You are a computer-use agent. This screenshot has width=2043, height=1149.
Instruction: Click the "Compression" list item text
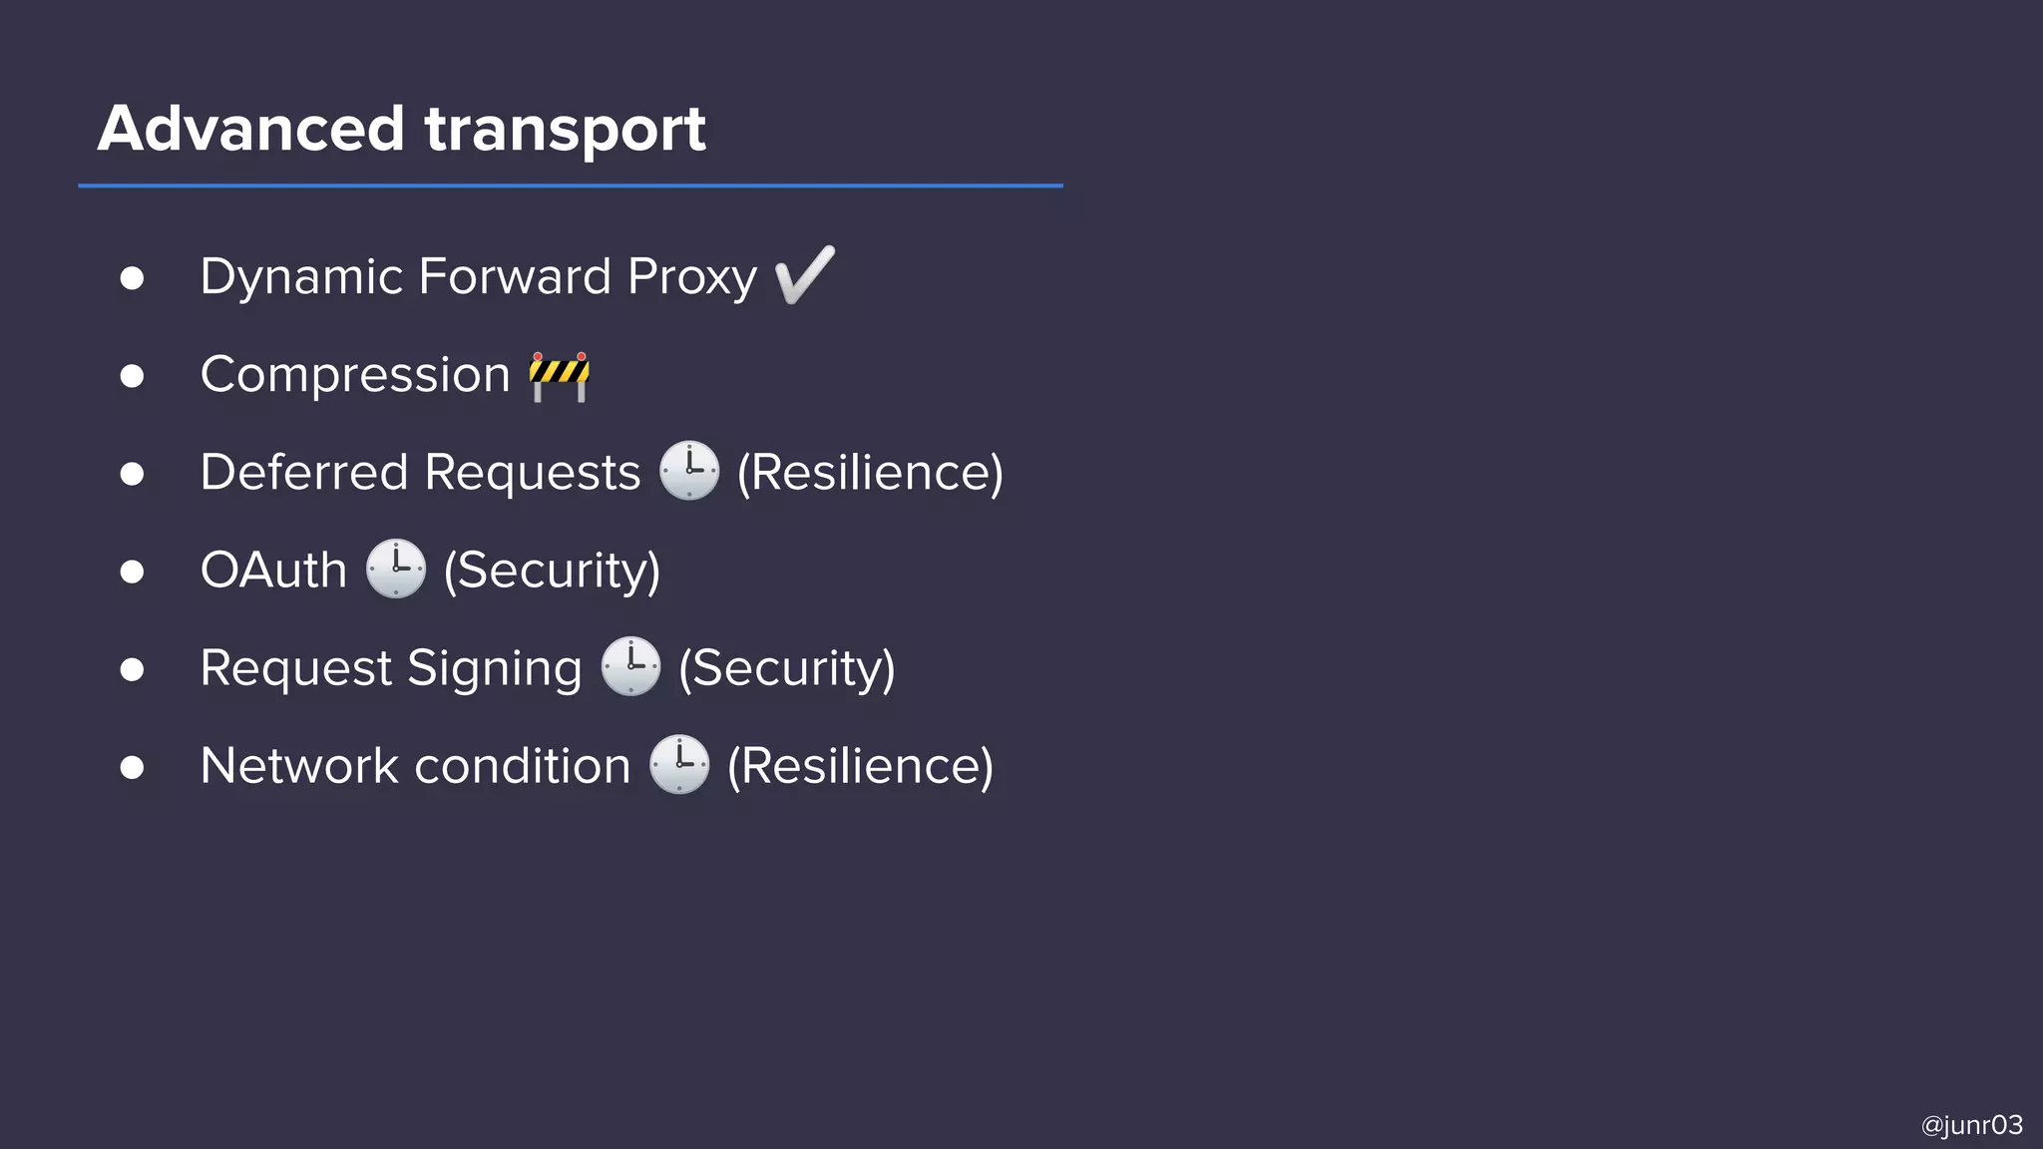coord(355,375)
